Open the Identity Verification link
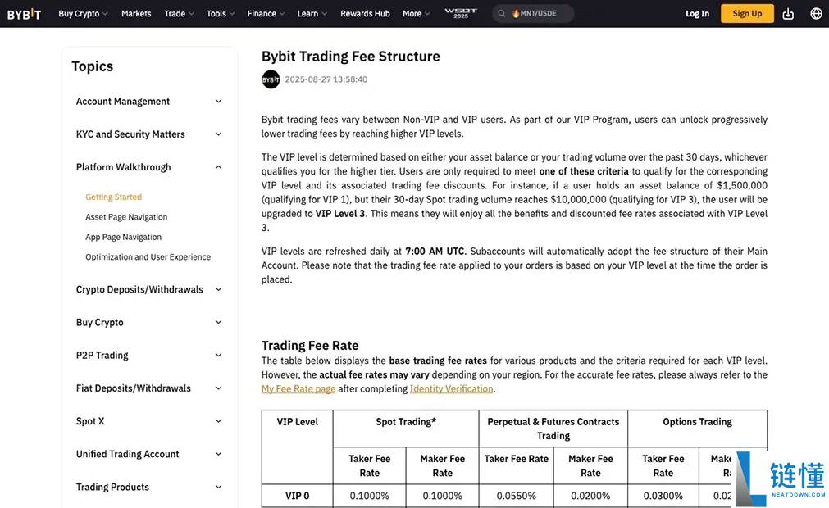Screen dimensions: 829x508 (452, 389)
